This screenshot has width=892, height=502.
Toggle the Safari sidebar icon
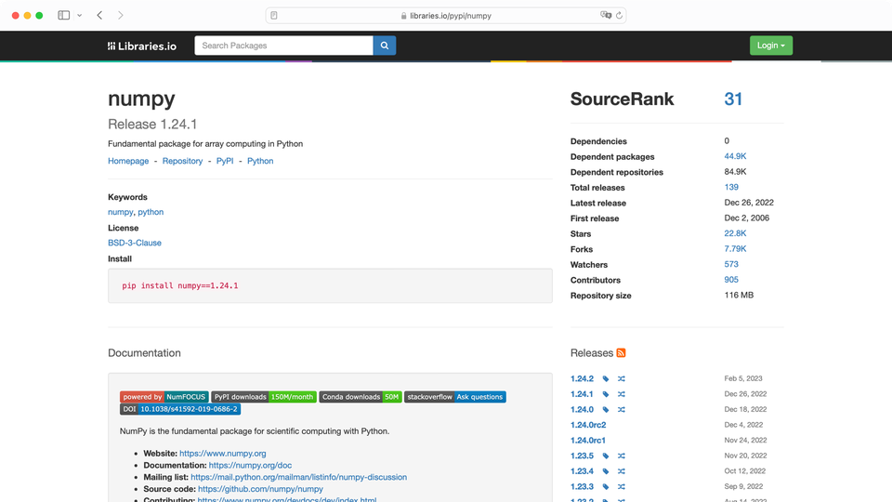[64, 16]
